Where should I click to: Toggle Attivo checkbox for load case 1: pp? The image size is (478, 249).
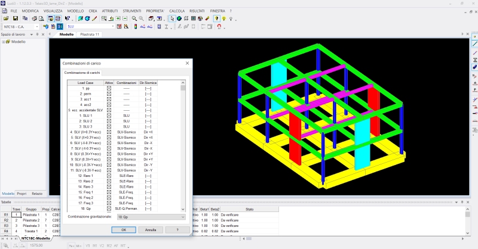coord(109,88)
